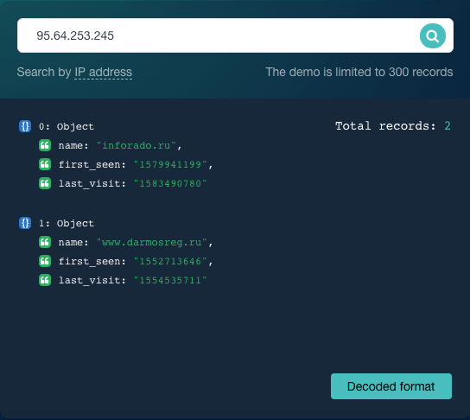The height and width of the screenshot is (420, 470).
Task: Click the magnifier search button
Action: 432,35
